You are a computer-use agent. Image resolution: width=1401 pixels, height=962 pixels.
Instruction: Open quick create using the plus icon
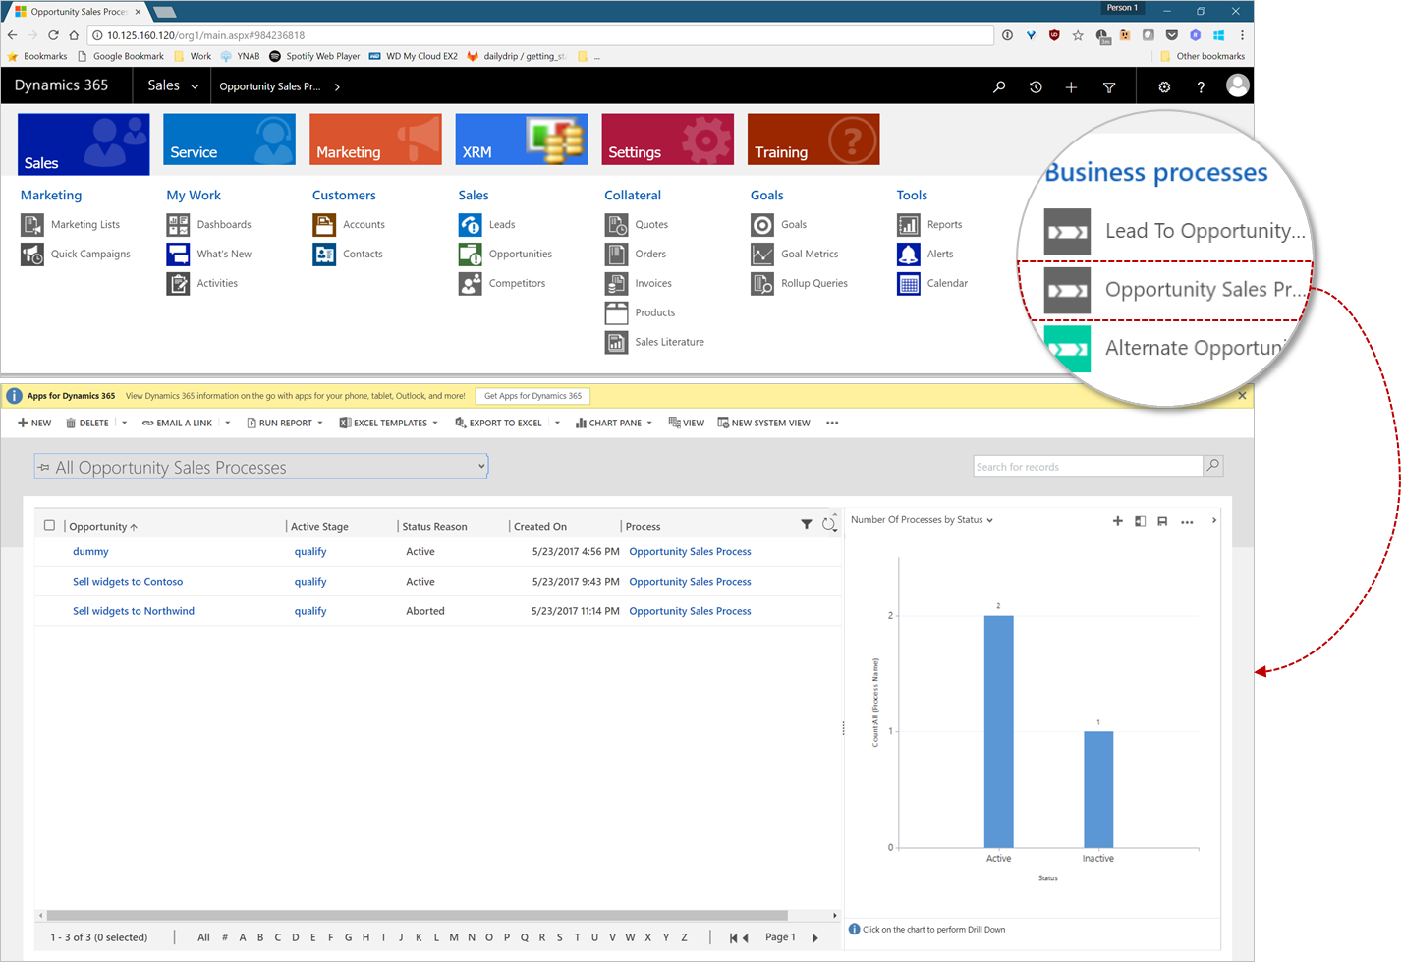click(1072, 86)
